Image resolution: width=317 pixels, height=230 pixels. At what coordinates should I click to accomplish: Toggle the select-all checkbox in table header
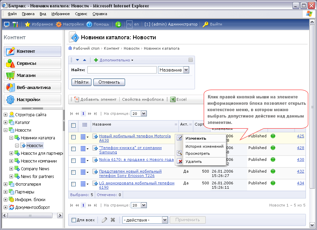point(73,125)
